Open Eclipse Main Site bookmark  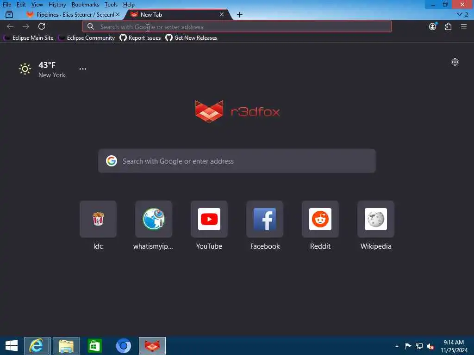click(x=29, y=38)
